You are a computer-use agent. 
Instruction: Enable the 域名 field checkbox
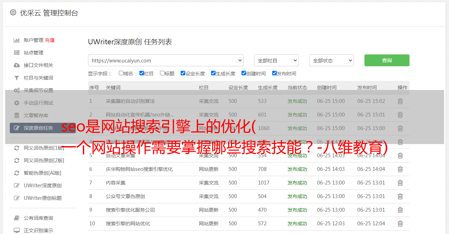121,73
